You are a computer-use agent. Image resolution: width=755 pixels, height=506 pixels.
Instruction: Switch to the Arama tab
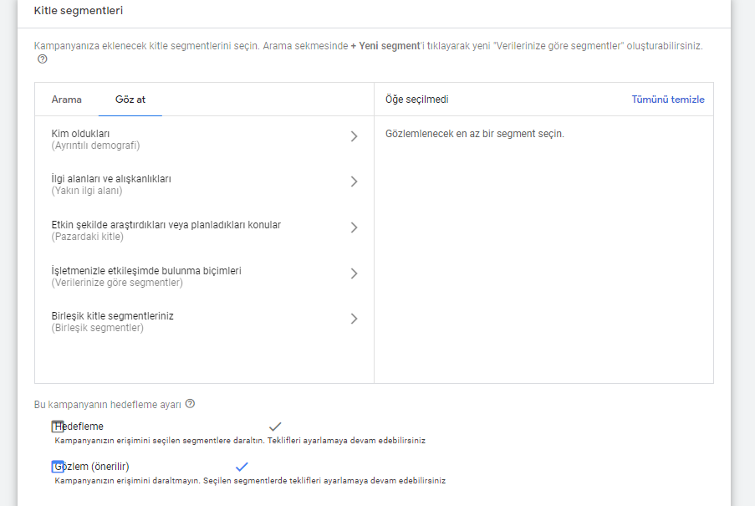click(67, 100)
